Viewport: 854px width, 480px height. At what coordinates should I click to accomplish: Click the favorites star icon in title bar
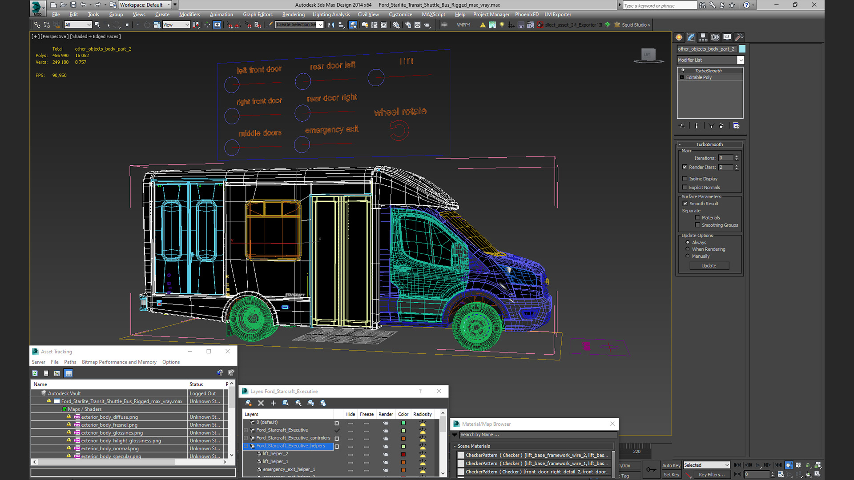tap(732, 5)
